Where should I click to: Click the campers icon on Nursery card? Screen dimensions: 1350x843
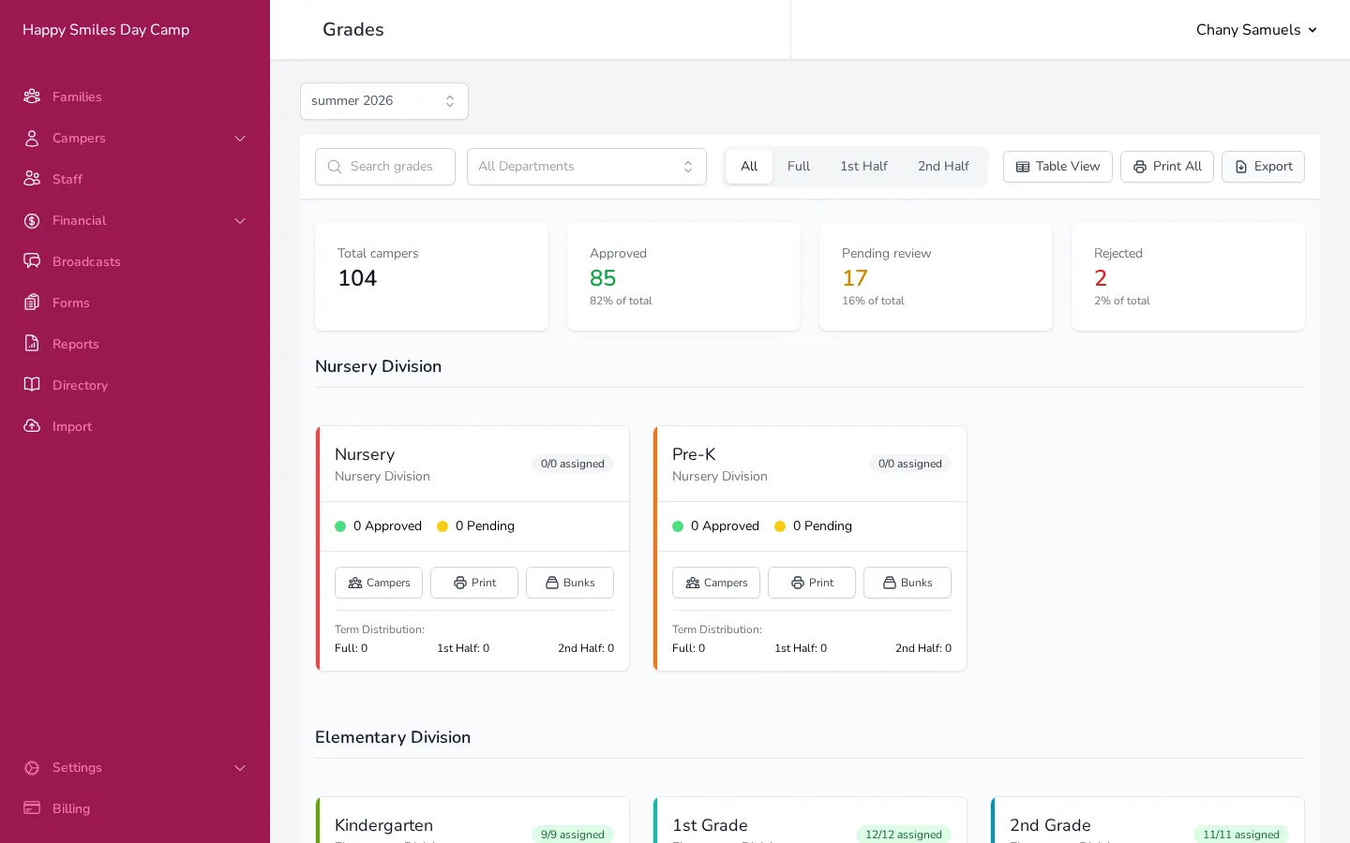355,583
